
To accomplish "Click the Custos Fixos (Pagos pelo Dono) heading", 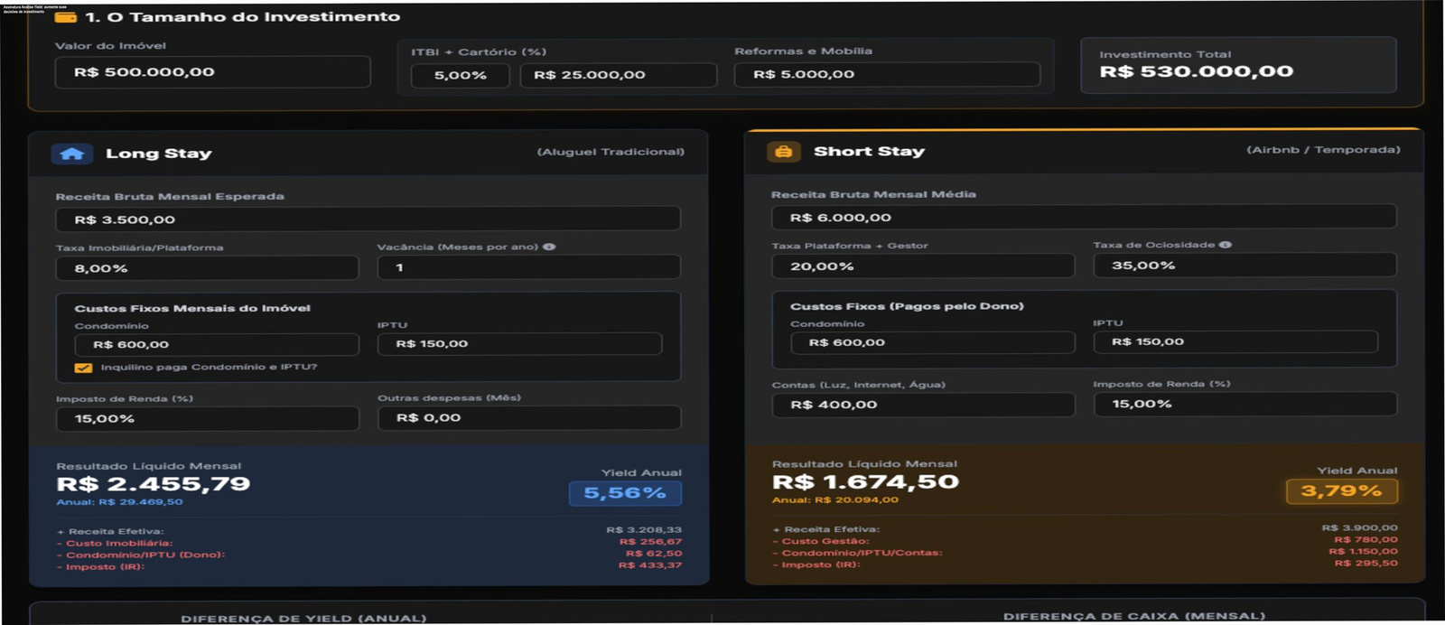I will pyautogui.click(x=907, y=307).
